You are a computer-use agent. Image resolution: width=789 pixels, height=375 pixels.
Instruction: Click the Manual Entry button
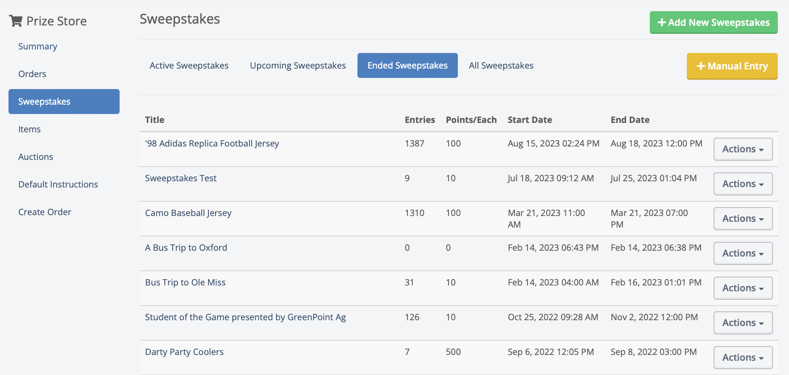(732, 66)
